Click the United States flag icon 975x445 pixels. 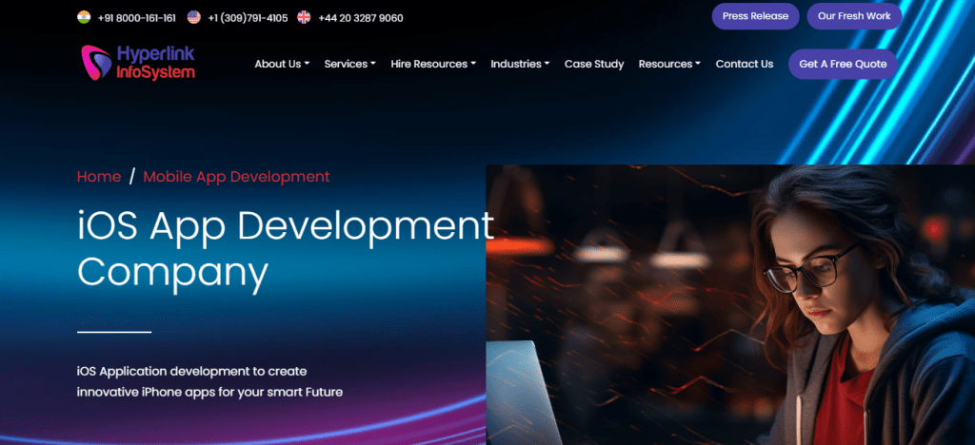pyautogui.click(x=194, y=17)
